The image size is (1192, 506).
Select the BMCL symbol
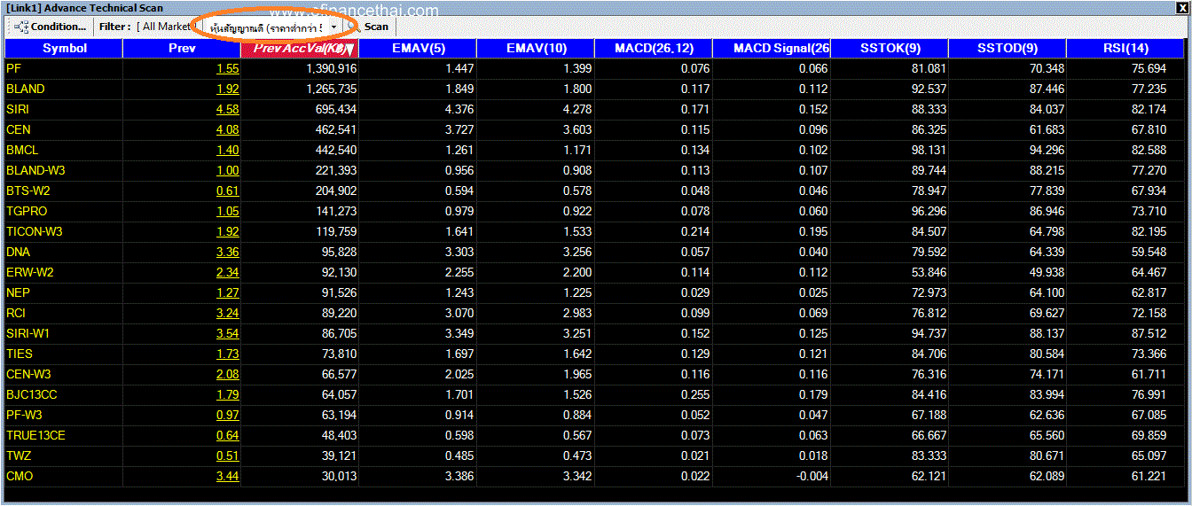tap(22, 150)
